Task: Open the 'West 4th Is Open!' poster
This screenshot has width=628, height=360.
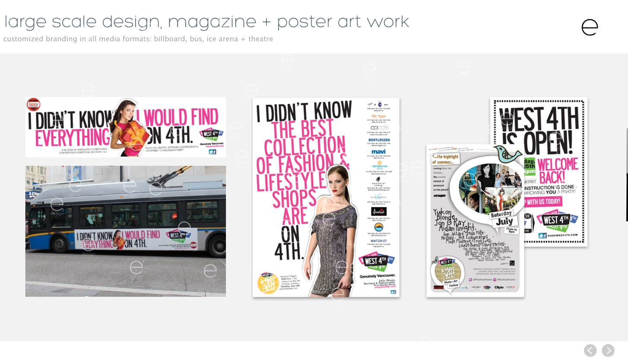Action: (x=539, y=172)
